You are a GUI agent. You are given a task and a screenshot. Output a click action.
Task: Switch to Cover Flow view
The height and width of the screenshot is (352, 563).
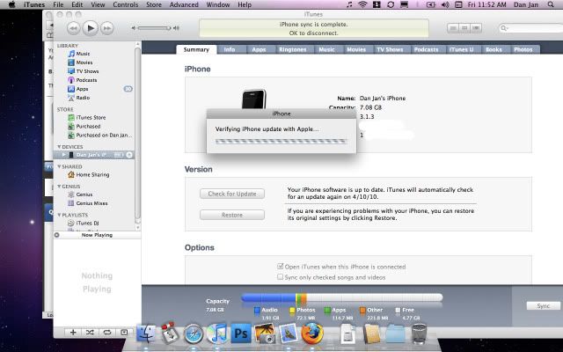476,28
